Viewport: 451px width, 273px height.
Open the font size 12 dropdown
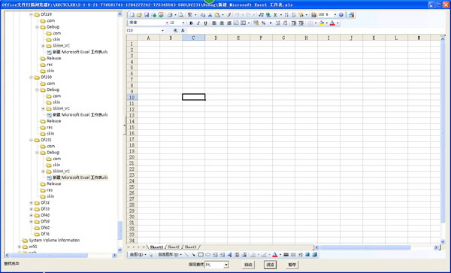point(183,23)
